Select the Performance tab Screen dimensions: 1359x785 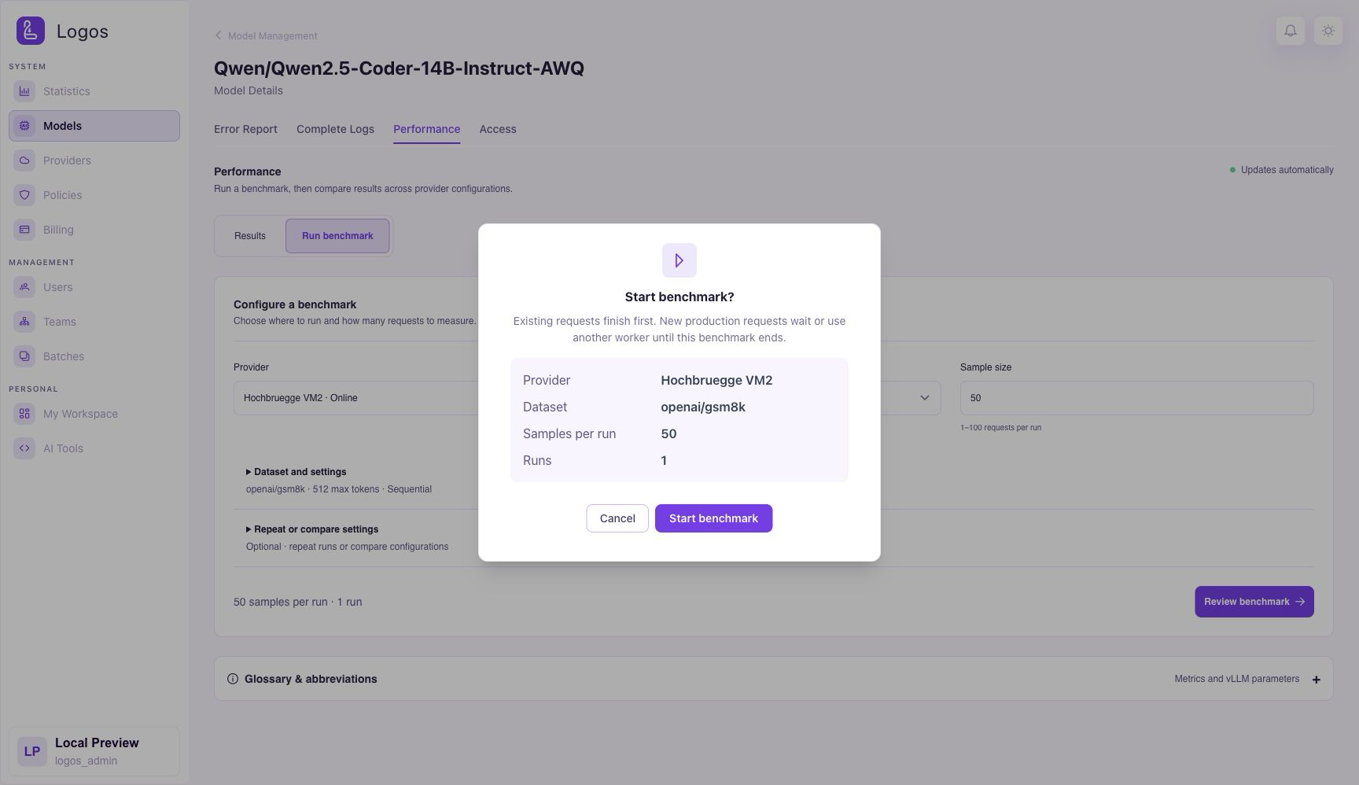pyautogui.click(x=427, y=129)
